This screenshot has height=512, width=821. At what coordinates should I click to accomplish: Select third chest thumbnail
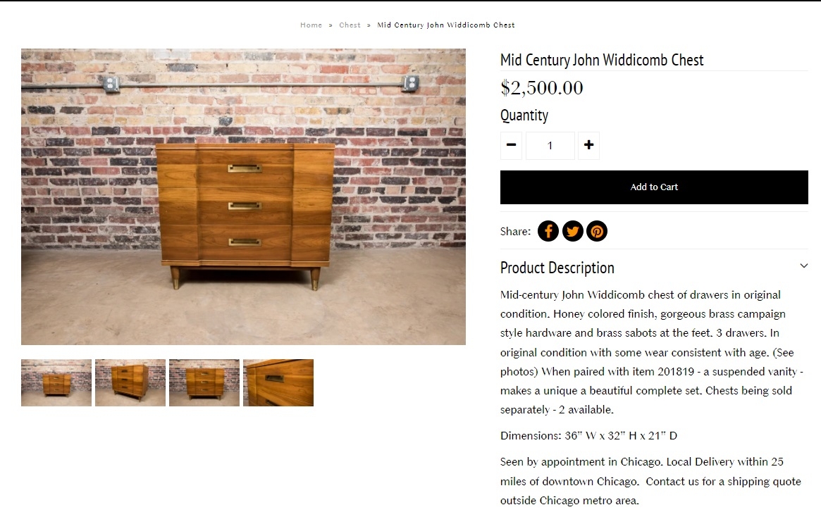click(x=204, y=382)
